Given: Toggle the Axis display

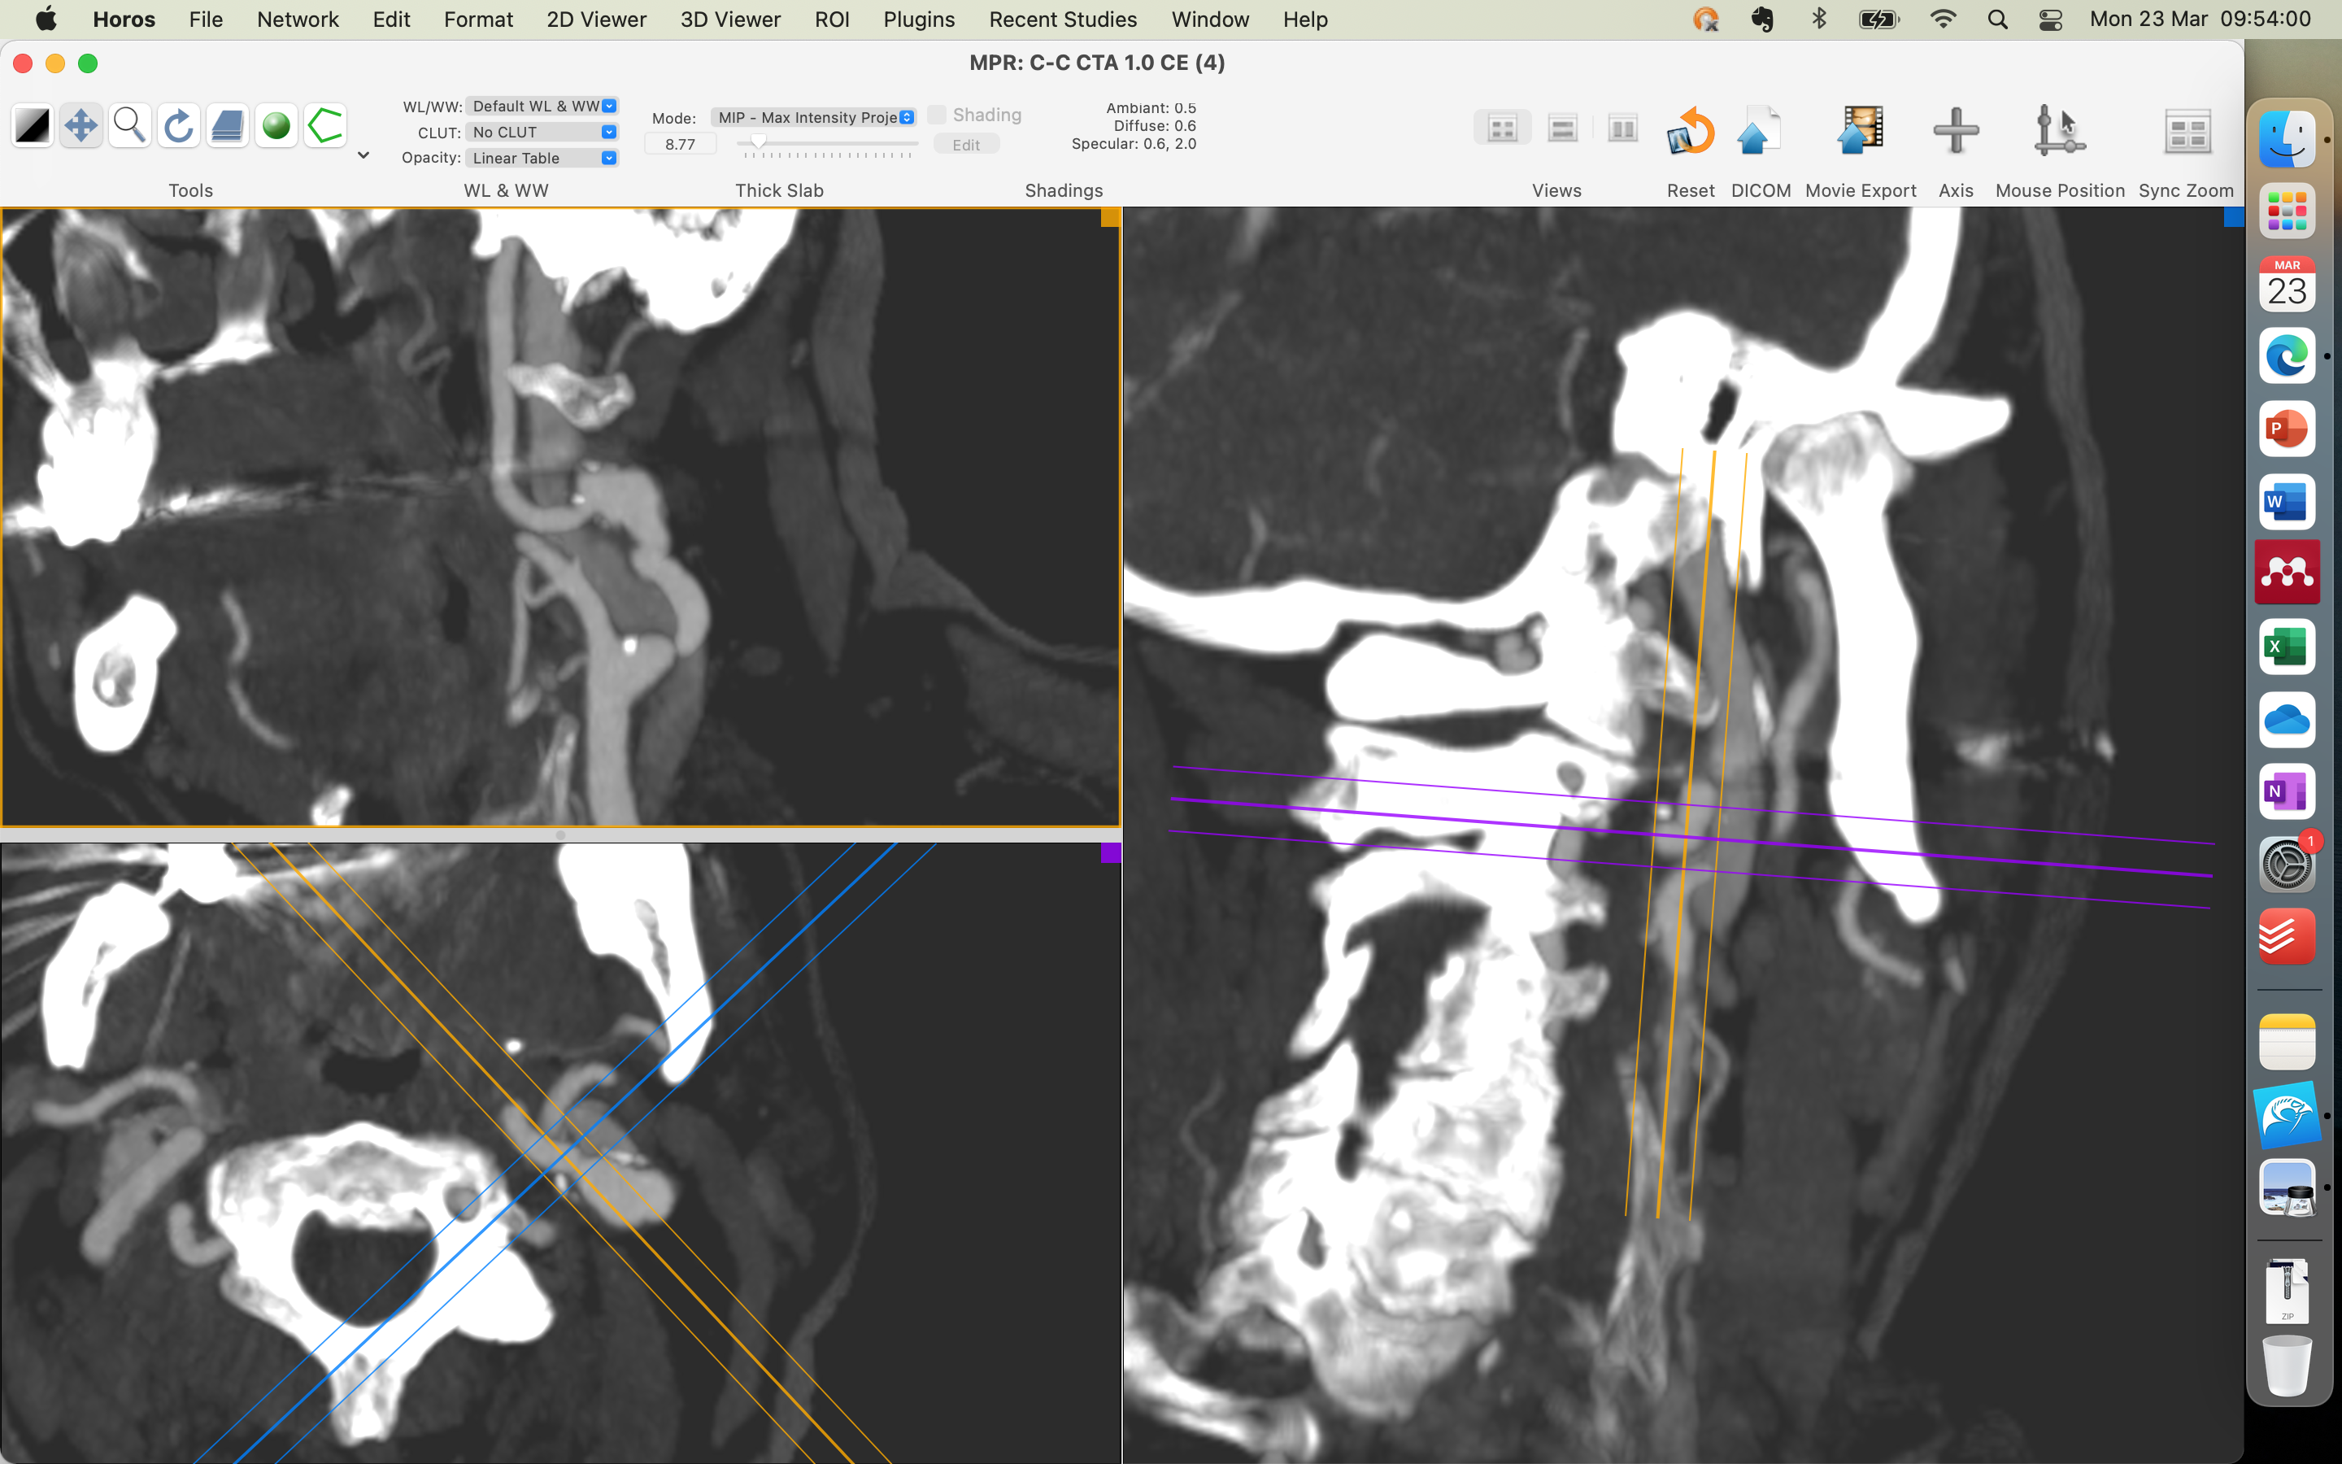Looking at the screenshot, I should coord(1955,131).
